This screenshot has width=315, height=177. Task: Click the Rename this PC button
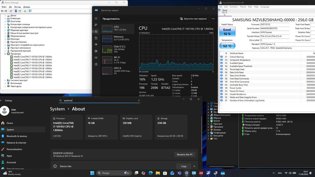(185, 155)
